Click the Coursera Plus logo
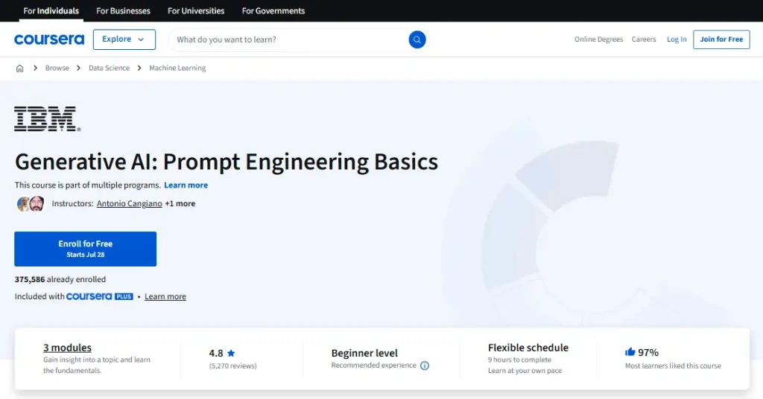Screen dimensions: 763x399 pos(99,296)
